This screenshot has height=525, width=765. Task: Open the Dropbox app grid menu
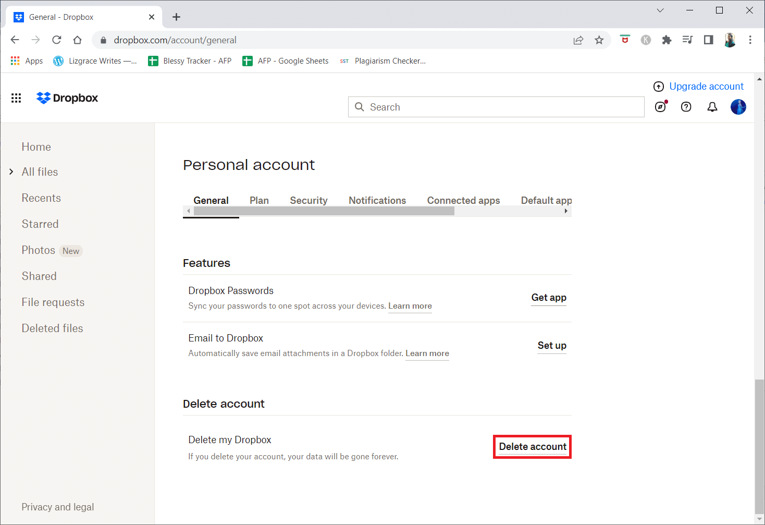16,98
